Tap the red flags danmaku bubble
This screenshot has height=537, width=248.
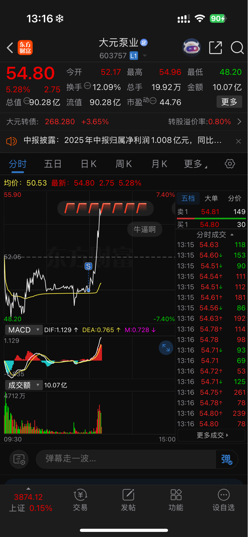click(105, 208)
